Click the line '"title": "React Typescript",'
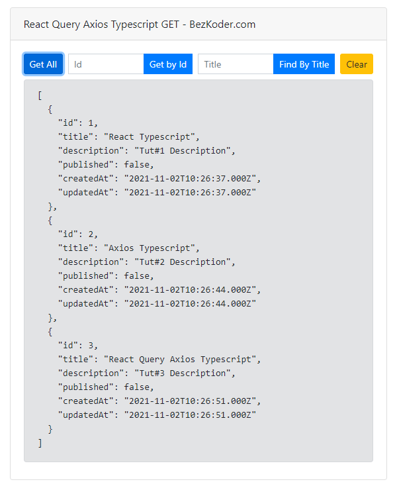Viewport: 397px width, 490px height. (128, 137)
